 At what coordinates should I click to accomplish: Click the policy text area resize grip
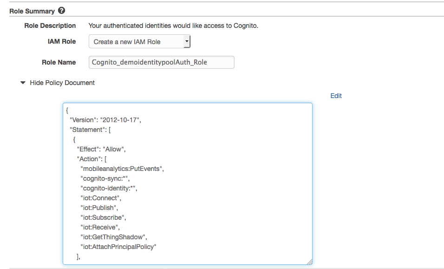pyautogui.click(x=309, y=262)
